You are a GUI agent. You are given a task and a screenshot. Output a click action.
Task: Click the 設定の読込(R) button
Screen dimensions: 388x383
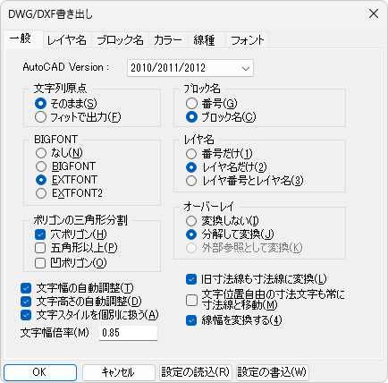[195, 372]
